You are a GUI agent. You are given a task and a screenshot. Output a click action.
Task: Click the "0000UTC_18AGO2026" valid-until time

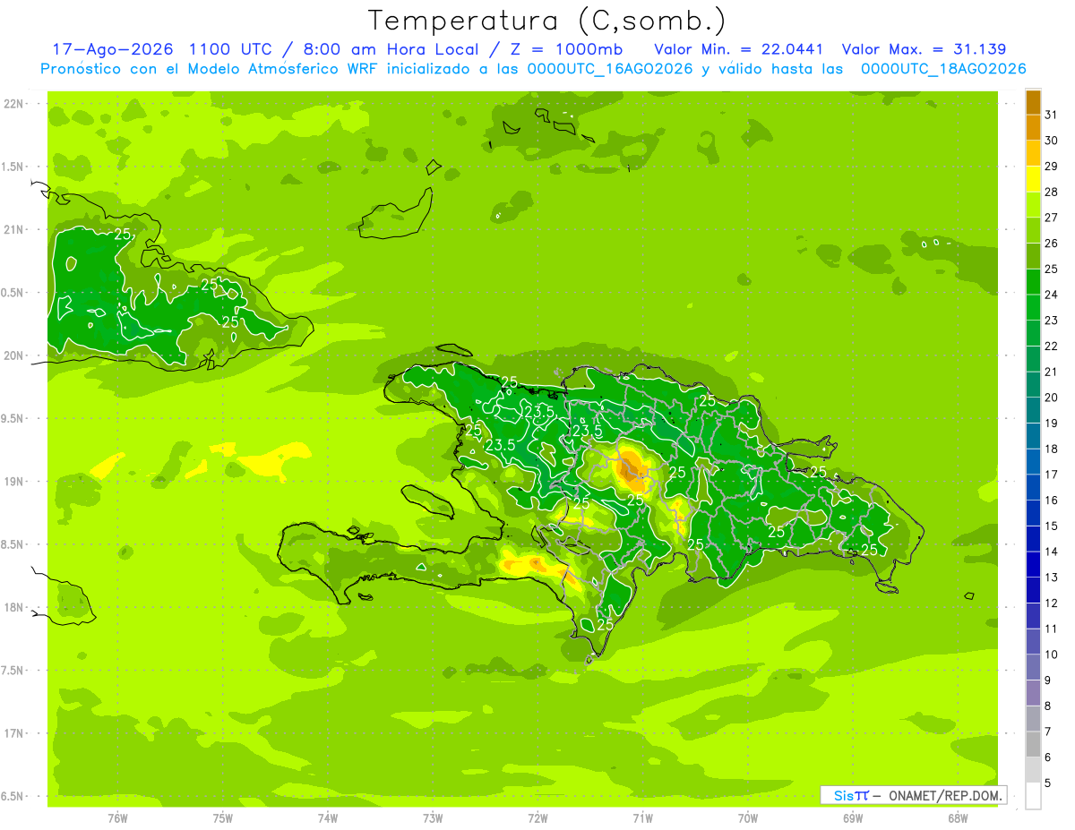(943, 69)
